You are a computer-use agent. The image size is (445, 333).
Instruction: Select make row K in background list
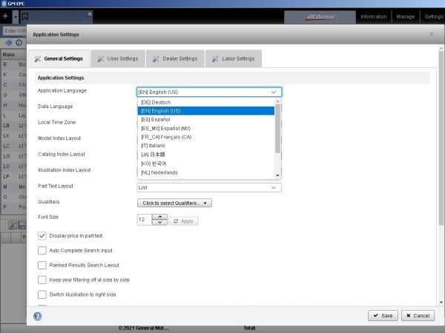click(14, 75)
